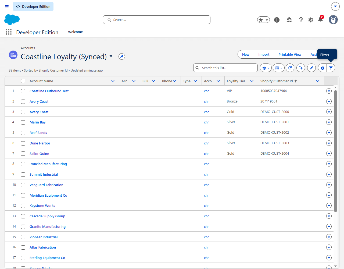The height and width of the screenshot is (269, 344).
Task: Switch to the Welcome tab
Action: tap(76, 32)
